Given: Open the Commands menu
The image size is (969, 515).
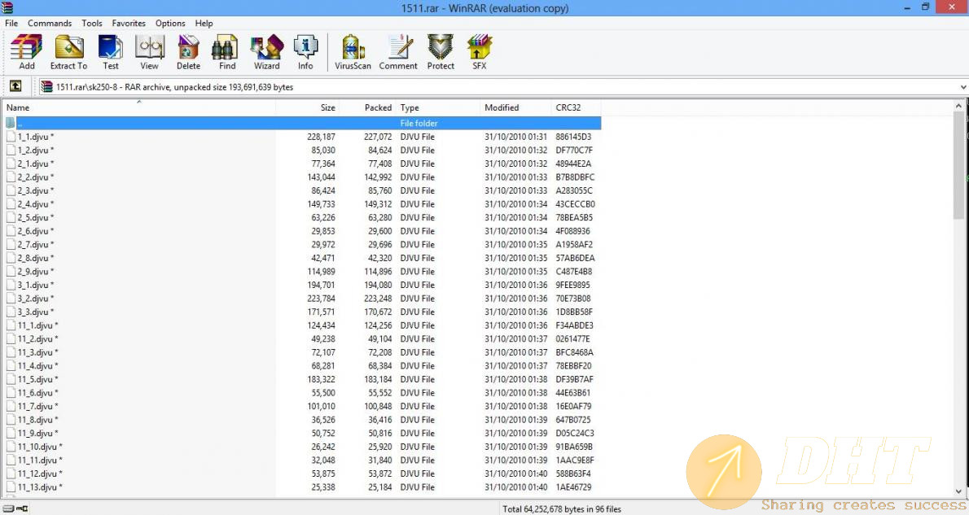Looking at the screenshot, I should pos(50,23).
